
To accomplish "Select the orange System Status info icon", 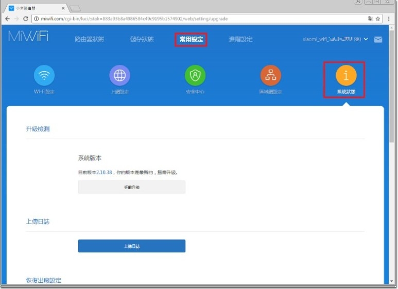I will click(346, 76).
